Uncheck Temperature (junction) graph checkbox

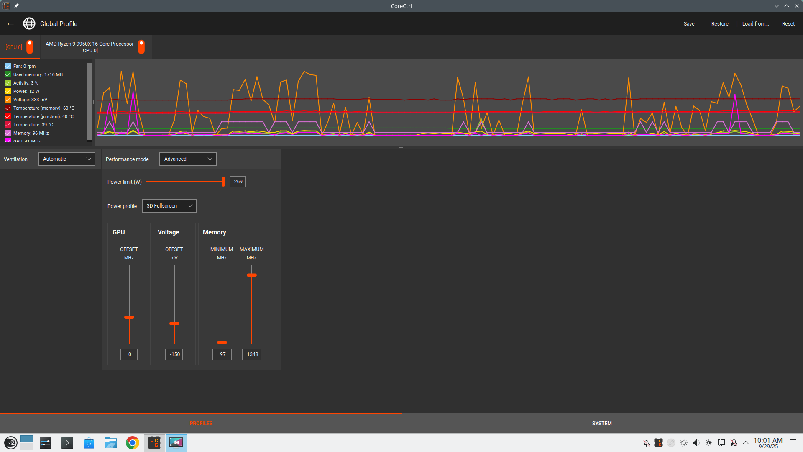pyautogui.click(x=8, y=116)
